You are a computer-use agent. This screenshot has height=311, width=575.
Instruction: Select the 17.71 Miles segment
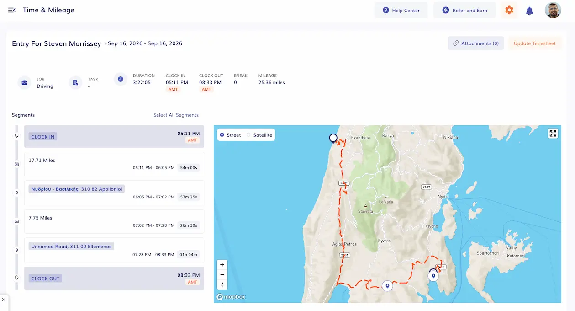pos(114,164)
